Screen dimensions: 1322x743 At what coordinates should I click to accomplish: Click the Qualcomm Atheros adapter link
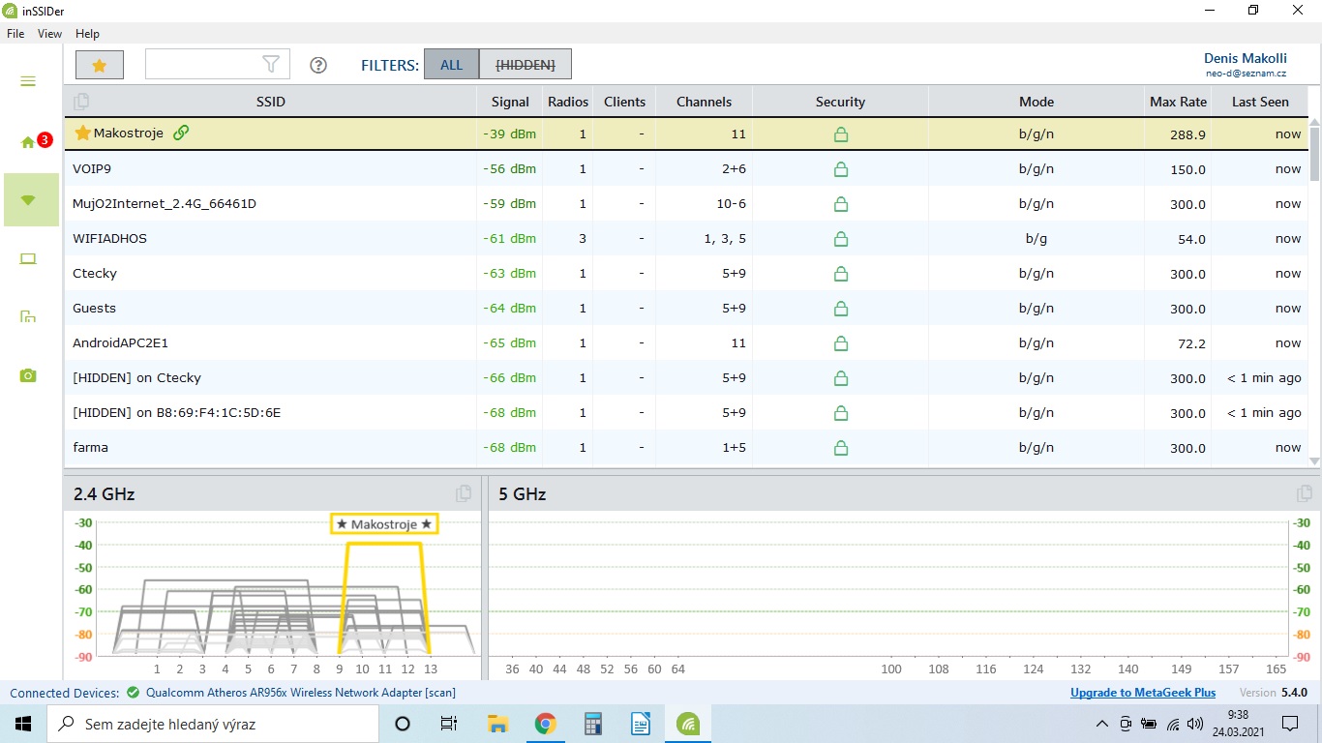[x=300, y=693]
